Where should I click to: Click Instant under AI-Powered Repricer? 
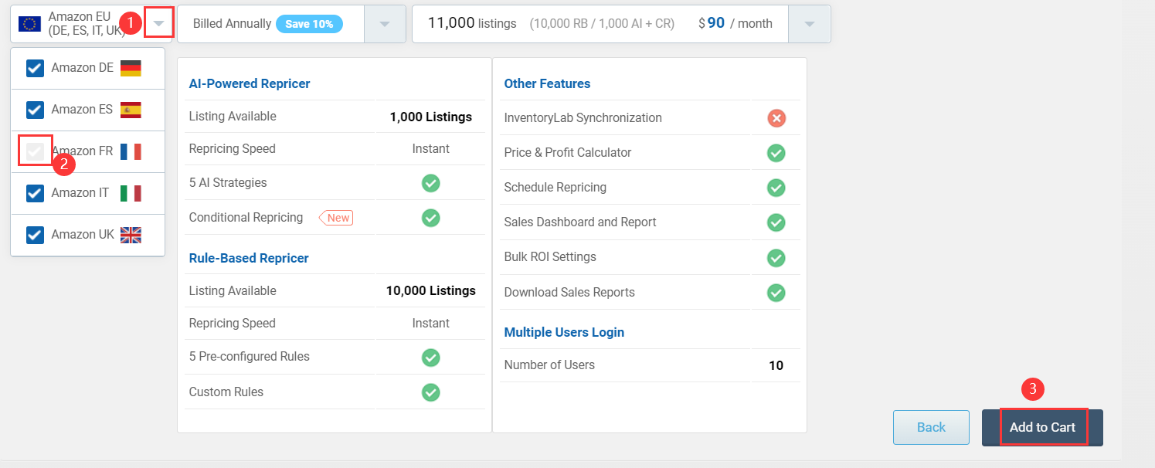point(431,148)
